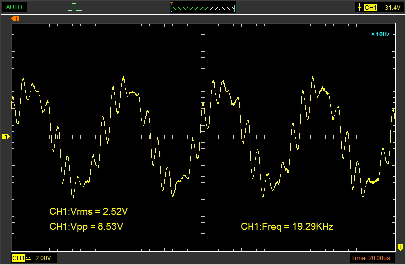The width and height of the screenshot is (406, 265).
Task: Click the green pulse waveform icon
Action: 75,7
